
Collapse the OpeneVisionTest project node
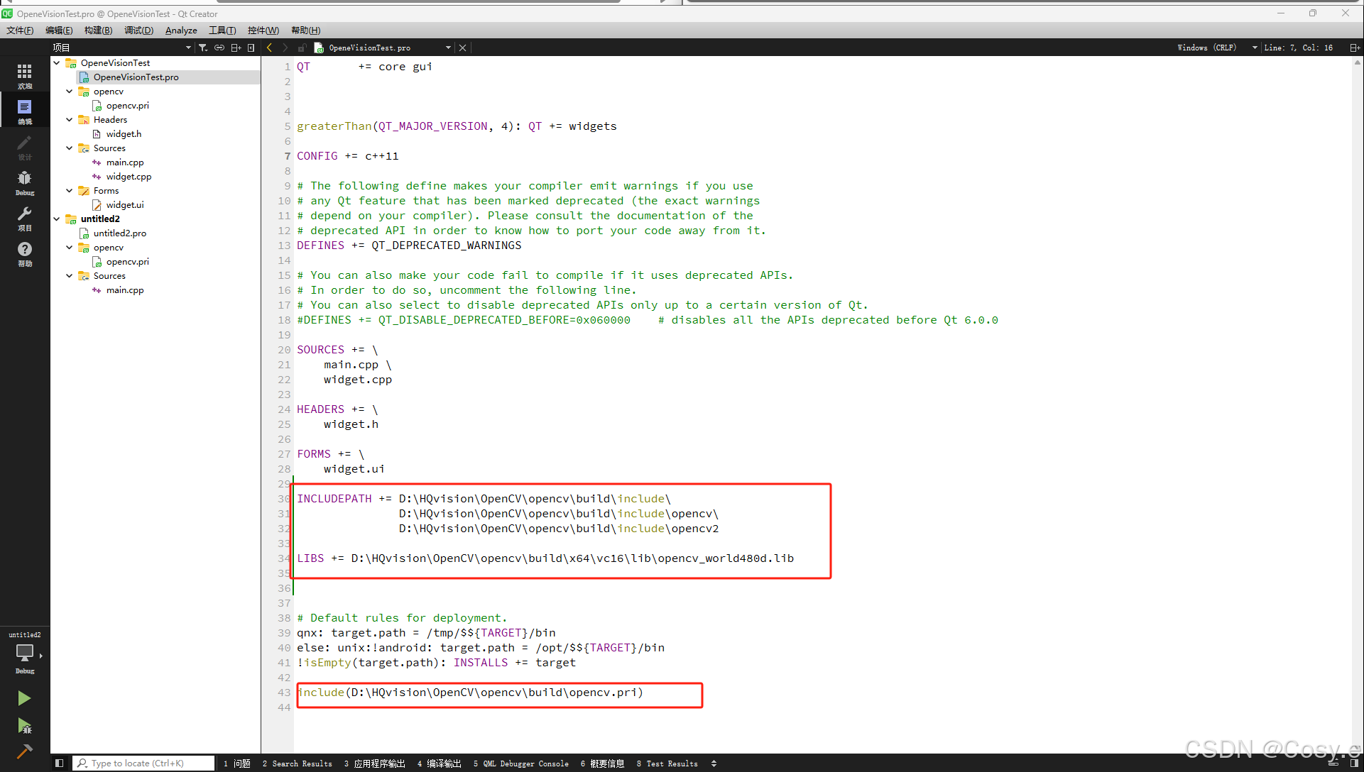click(57, 63)
